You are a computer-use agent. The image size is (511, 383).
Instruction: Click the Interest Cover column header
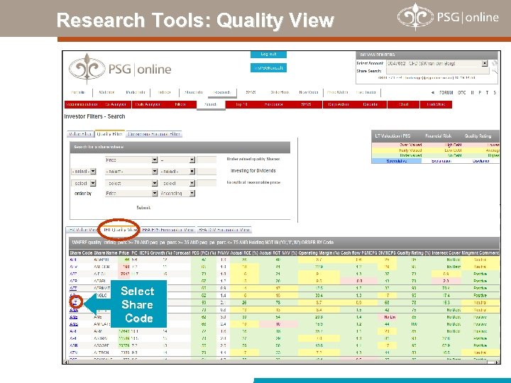pos(446,252)
